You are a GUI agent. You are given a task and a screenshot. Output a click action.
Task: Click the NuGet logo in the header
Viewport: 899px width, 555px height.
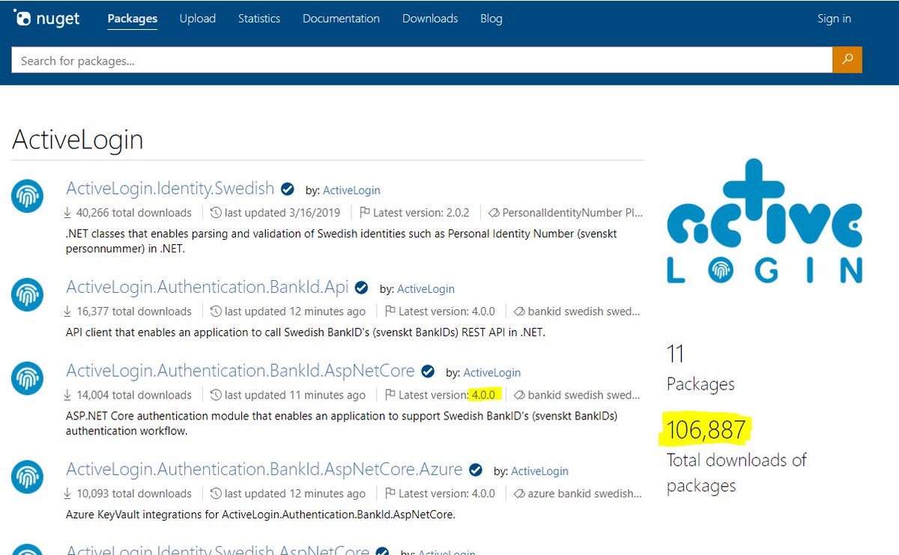pos(47,19)
